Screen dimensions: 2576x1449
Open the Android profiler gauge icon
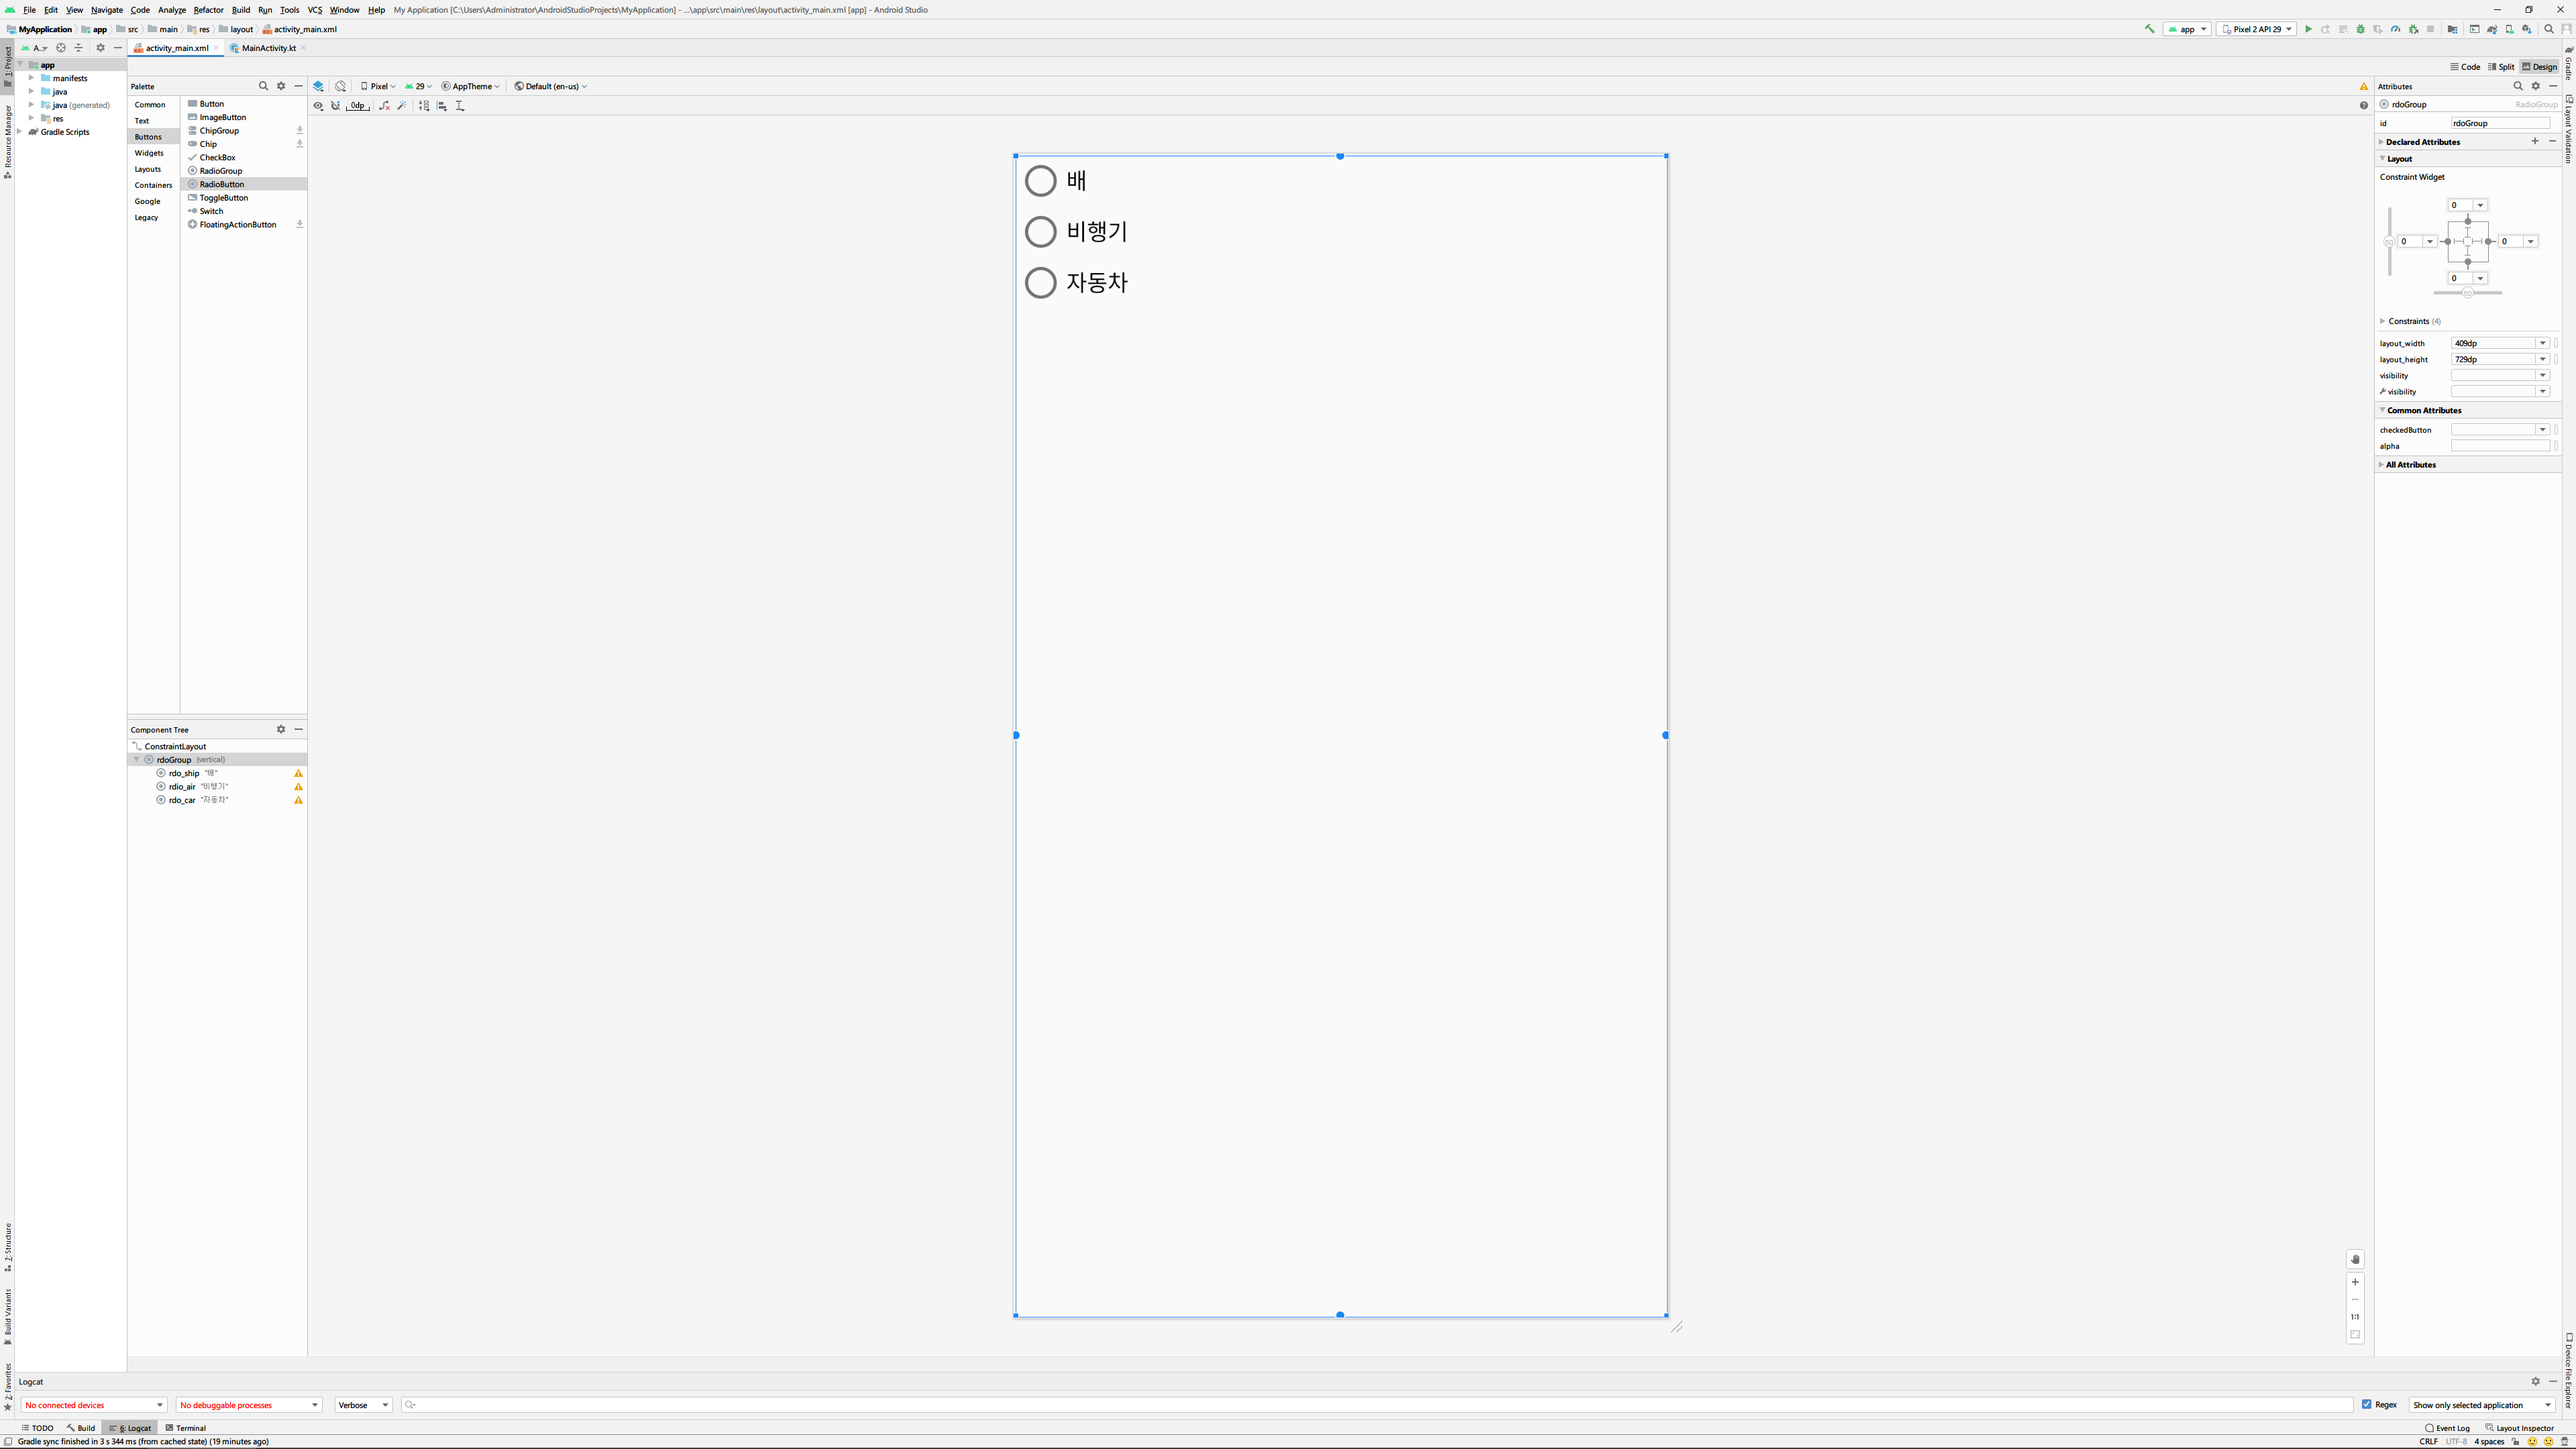[2395, 29]
